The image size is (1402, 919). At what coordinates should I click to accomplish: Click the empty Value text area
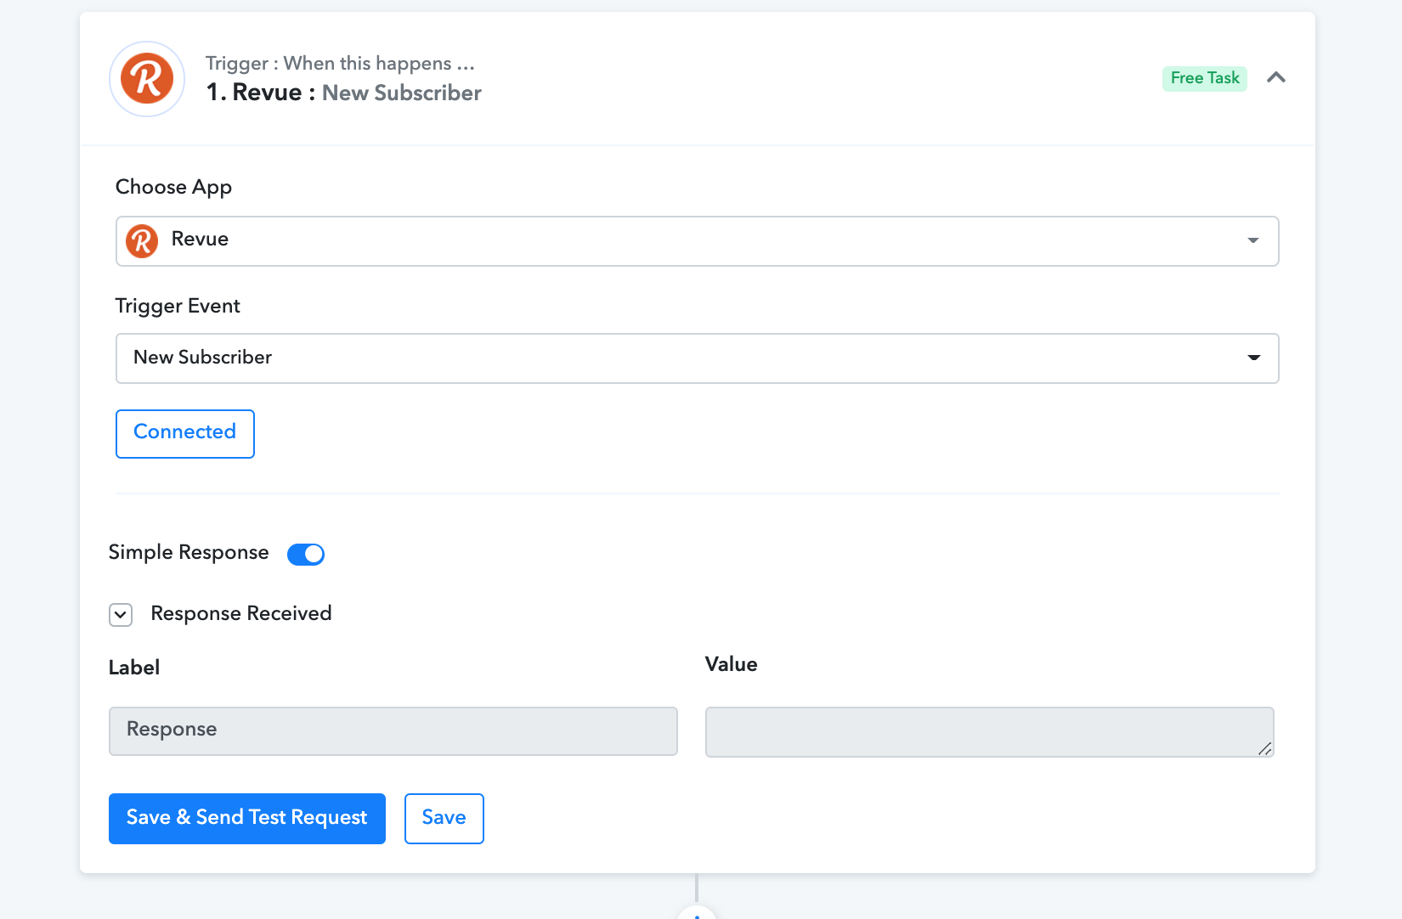tap(990, 732)
